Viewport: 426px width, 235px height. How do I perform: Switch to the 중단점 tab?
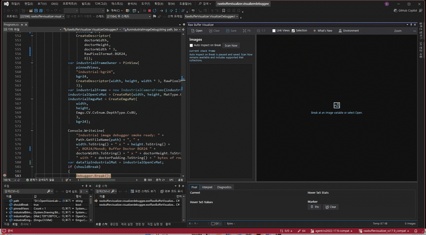pyautogui.click(x=114, y=224)
